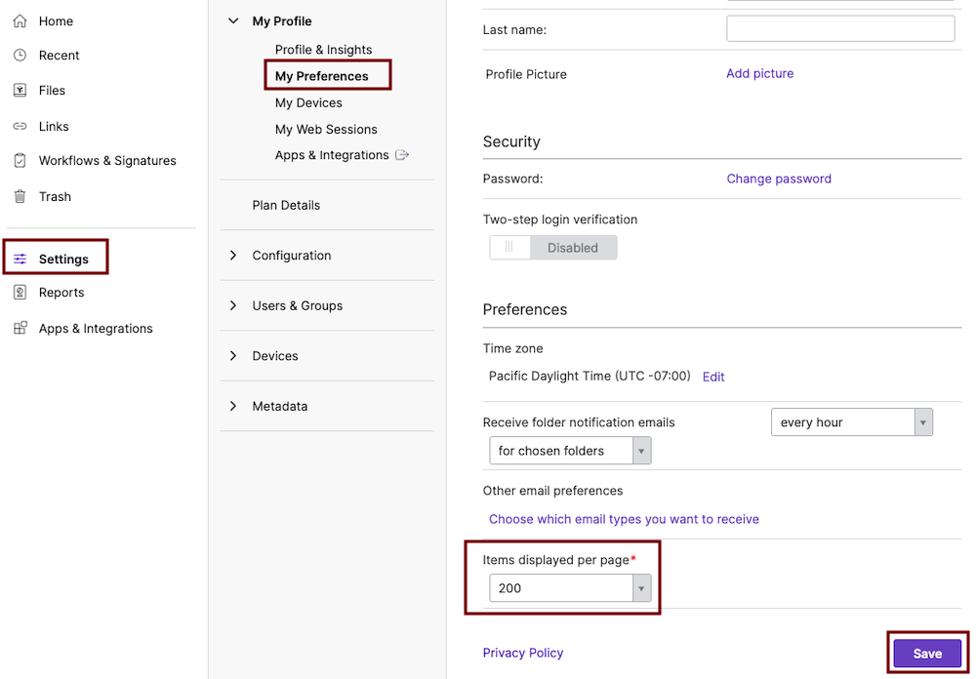Viewport: 976px width, 679px height.
Task: Open the folder notification frequency dropdown
Action: [x=921, y=421]
